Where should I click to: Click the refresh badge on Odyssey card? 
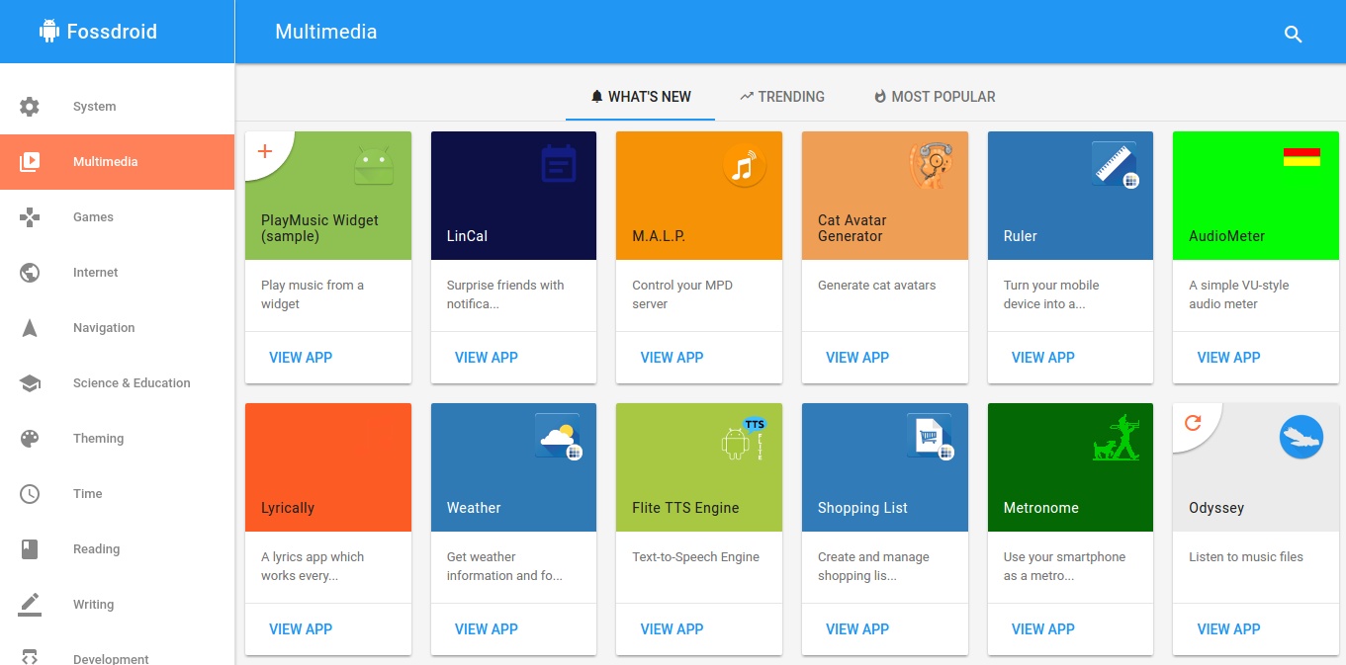[x=1193, y=423]
